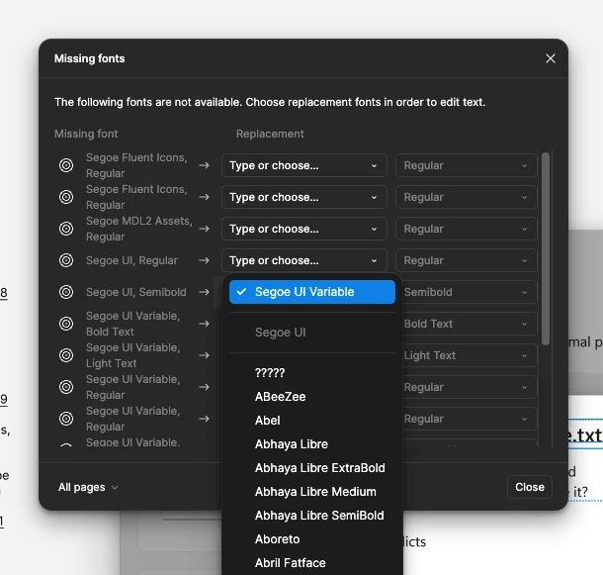This screenshot has height=575, width=603.
Task: Pick the Aboreto font
Action: (x=312, y=539)
